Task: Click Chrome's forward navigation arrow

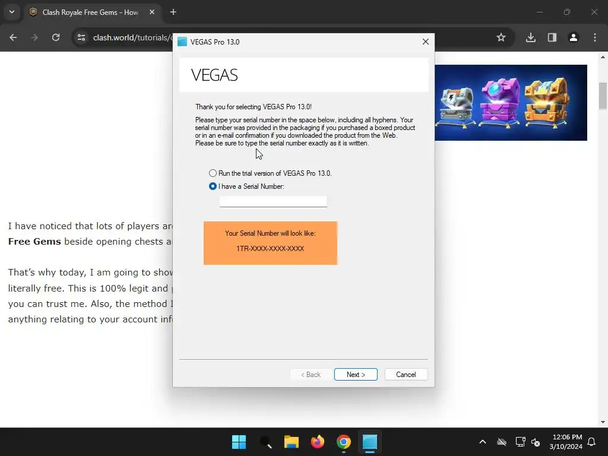Action: [34, 37]
